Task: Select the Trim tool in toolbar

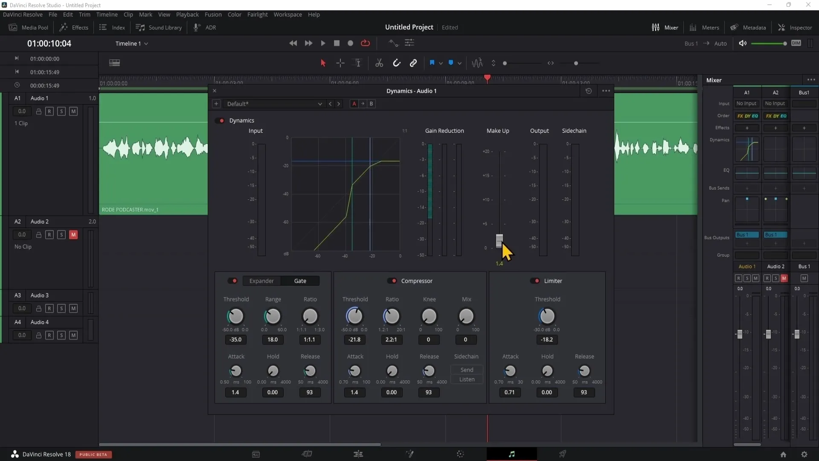Action: click(x=358, y=62)
